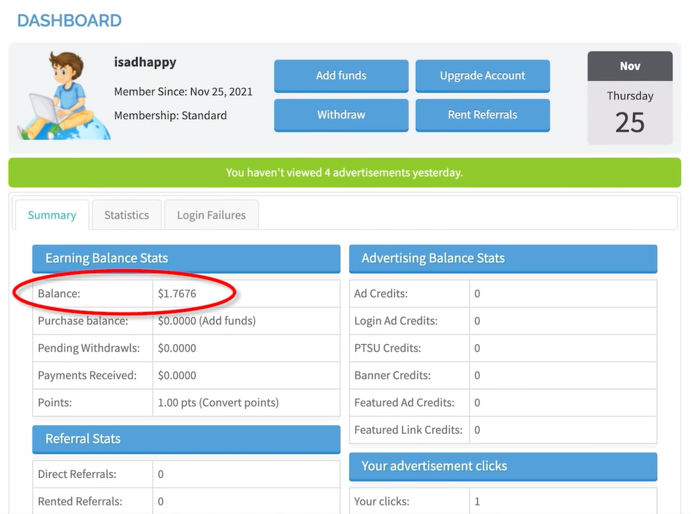Image resolution: width=691 pixels, height=514 pixels.
Task: Open the Upgrade Account page
Action: (482, 76)
